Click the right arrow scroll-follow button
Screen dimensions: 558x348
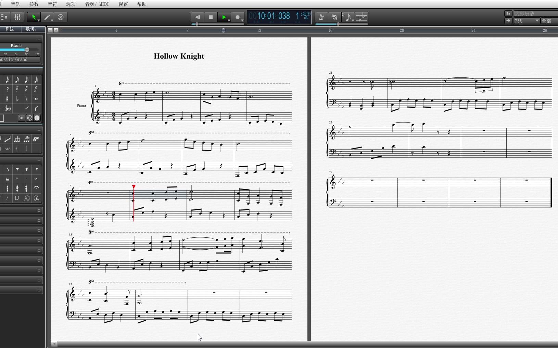tap(508, 21)
